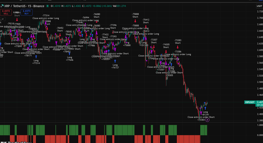The height and width of the screenshot is (143, 263).
Task: Select the -73307 Short trade label
Action: click(x=154, y=41)
